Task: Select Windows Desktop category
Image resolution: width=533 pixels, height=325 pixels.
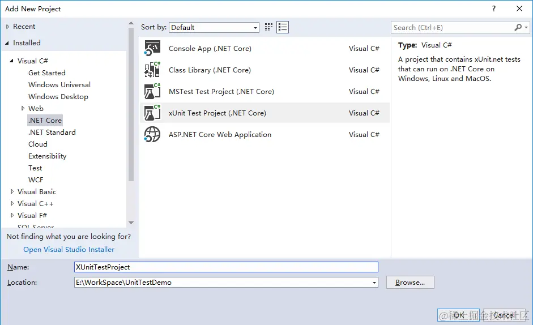Action: tap(58, 97)
